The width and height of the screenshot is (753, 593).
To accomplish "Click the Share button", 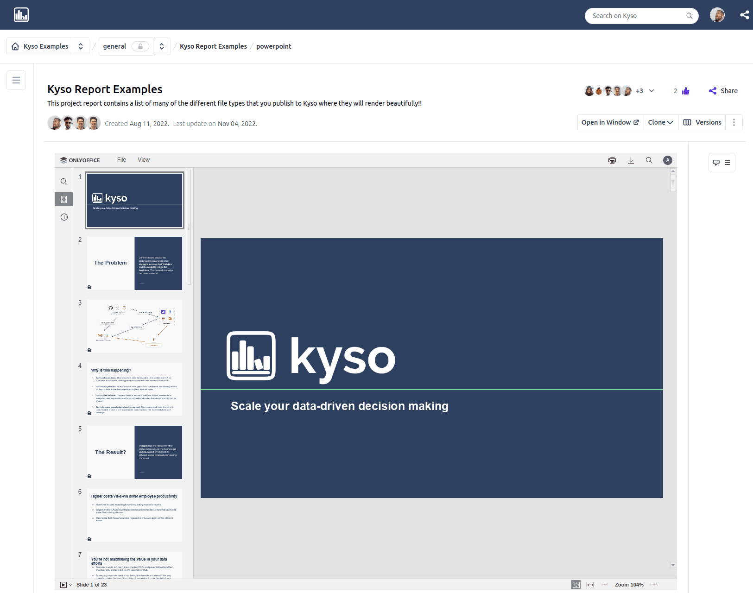I will (723, 91).
